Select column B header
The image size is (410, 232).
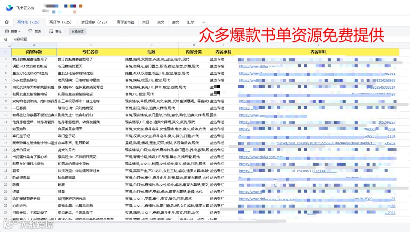tap(90, 45)
